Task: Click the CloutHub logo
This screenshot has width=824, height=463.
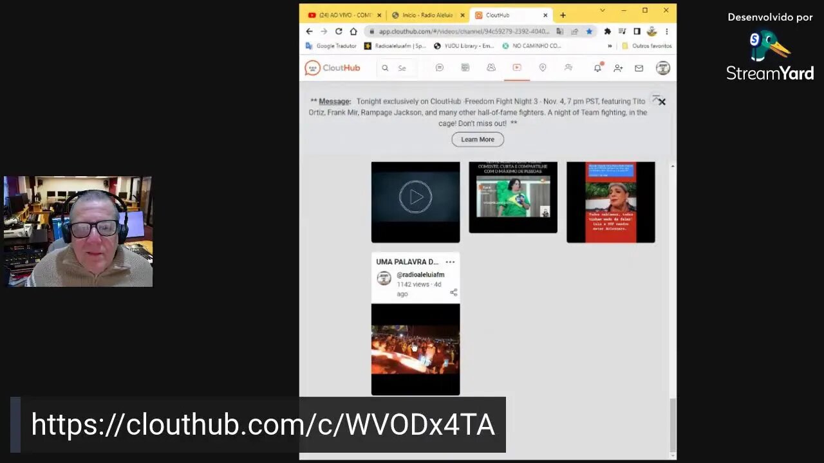Action: (332, 68)
